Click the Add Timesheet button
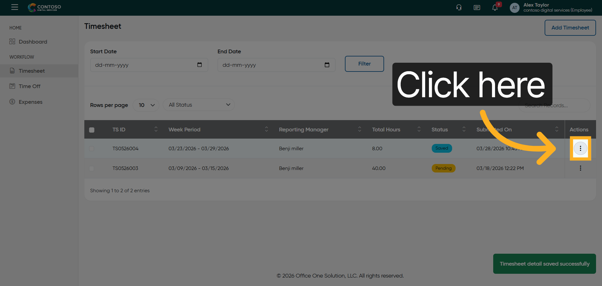The height and width of the screenshot is (286, 602). click(570, 28)
